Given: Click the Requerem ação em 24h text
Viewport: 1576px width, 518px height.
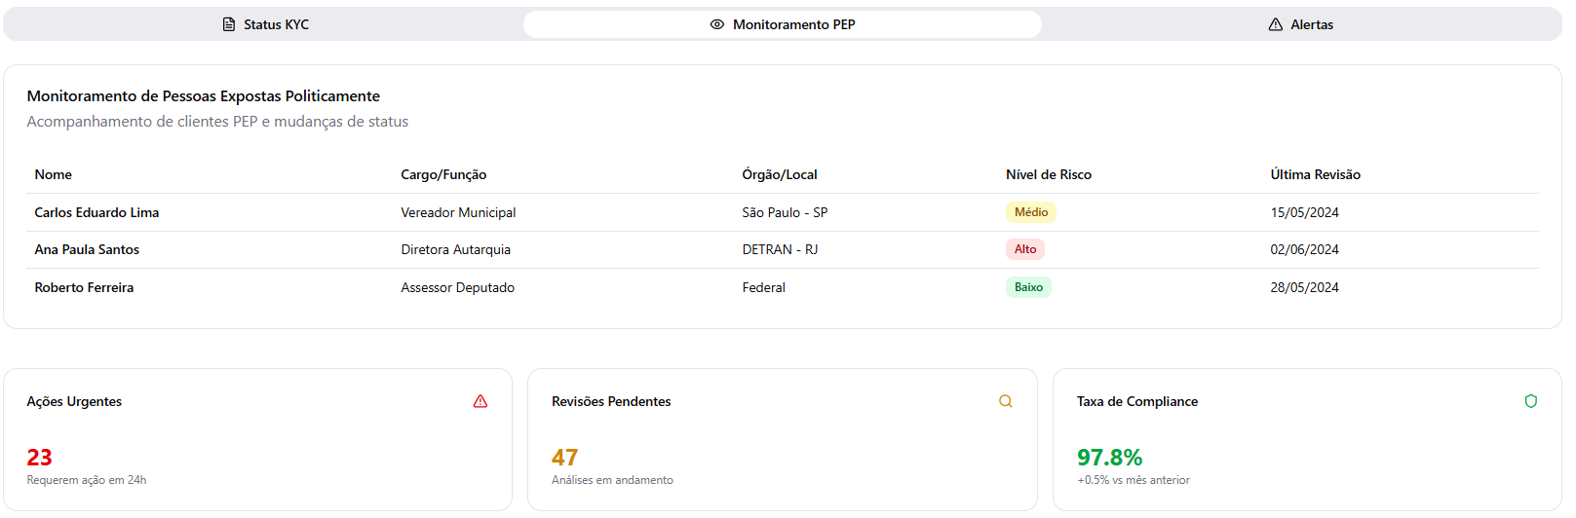Looking at the screenshot, I should click(87, 480).
